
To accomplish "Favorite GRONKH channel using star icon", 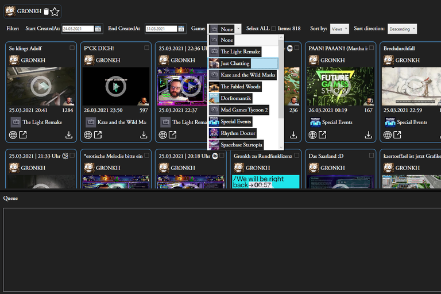I will click(55, 11).
